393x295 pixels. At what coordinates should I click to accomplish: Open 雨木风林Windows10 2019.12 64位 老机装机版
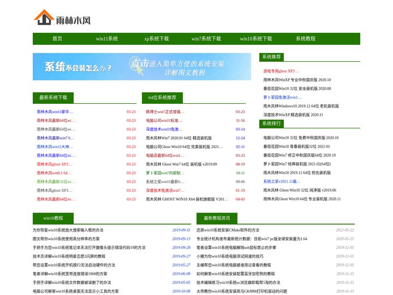pyautogui.click(x=301, y=106)
